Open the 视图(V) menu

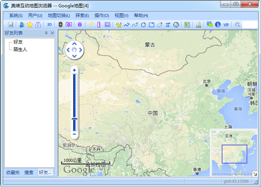click(x=121, y=16)
